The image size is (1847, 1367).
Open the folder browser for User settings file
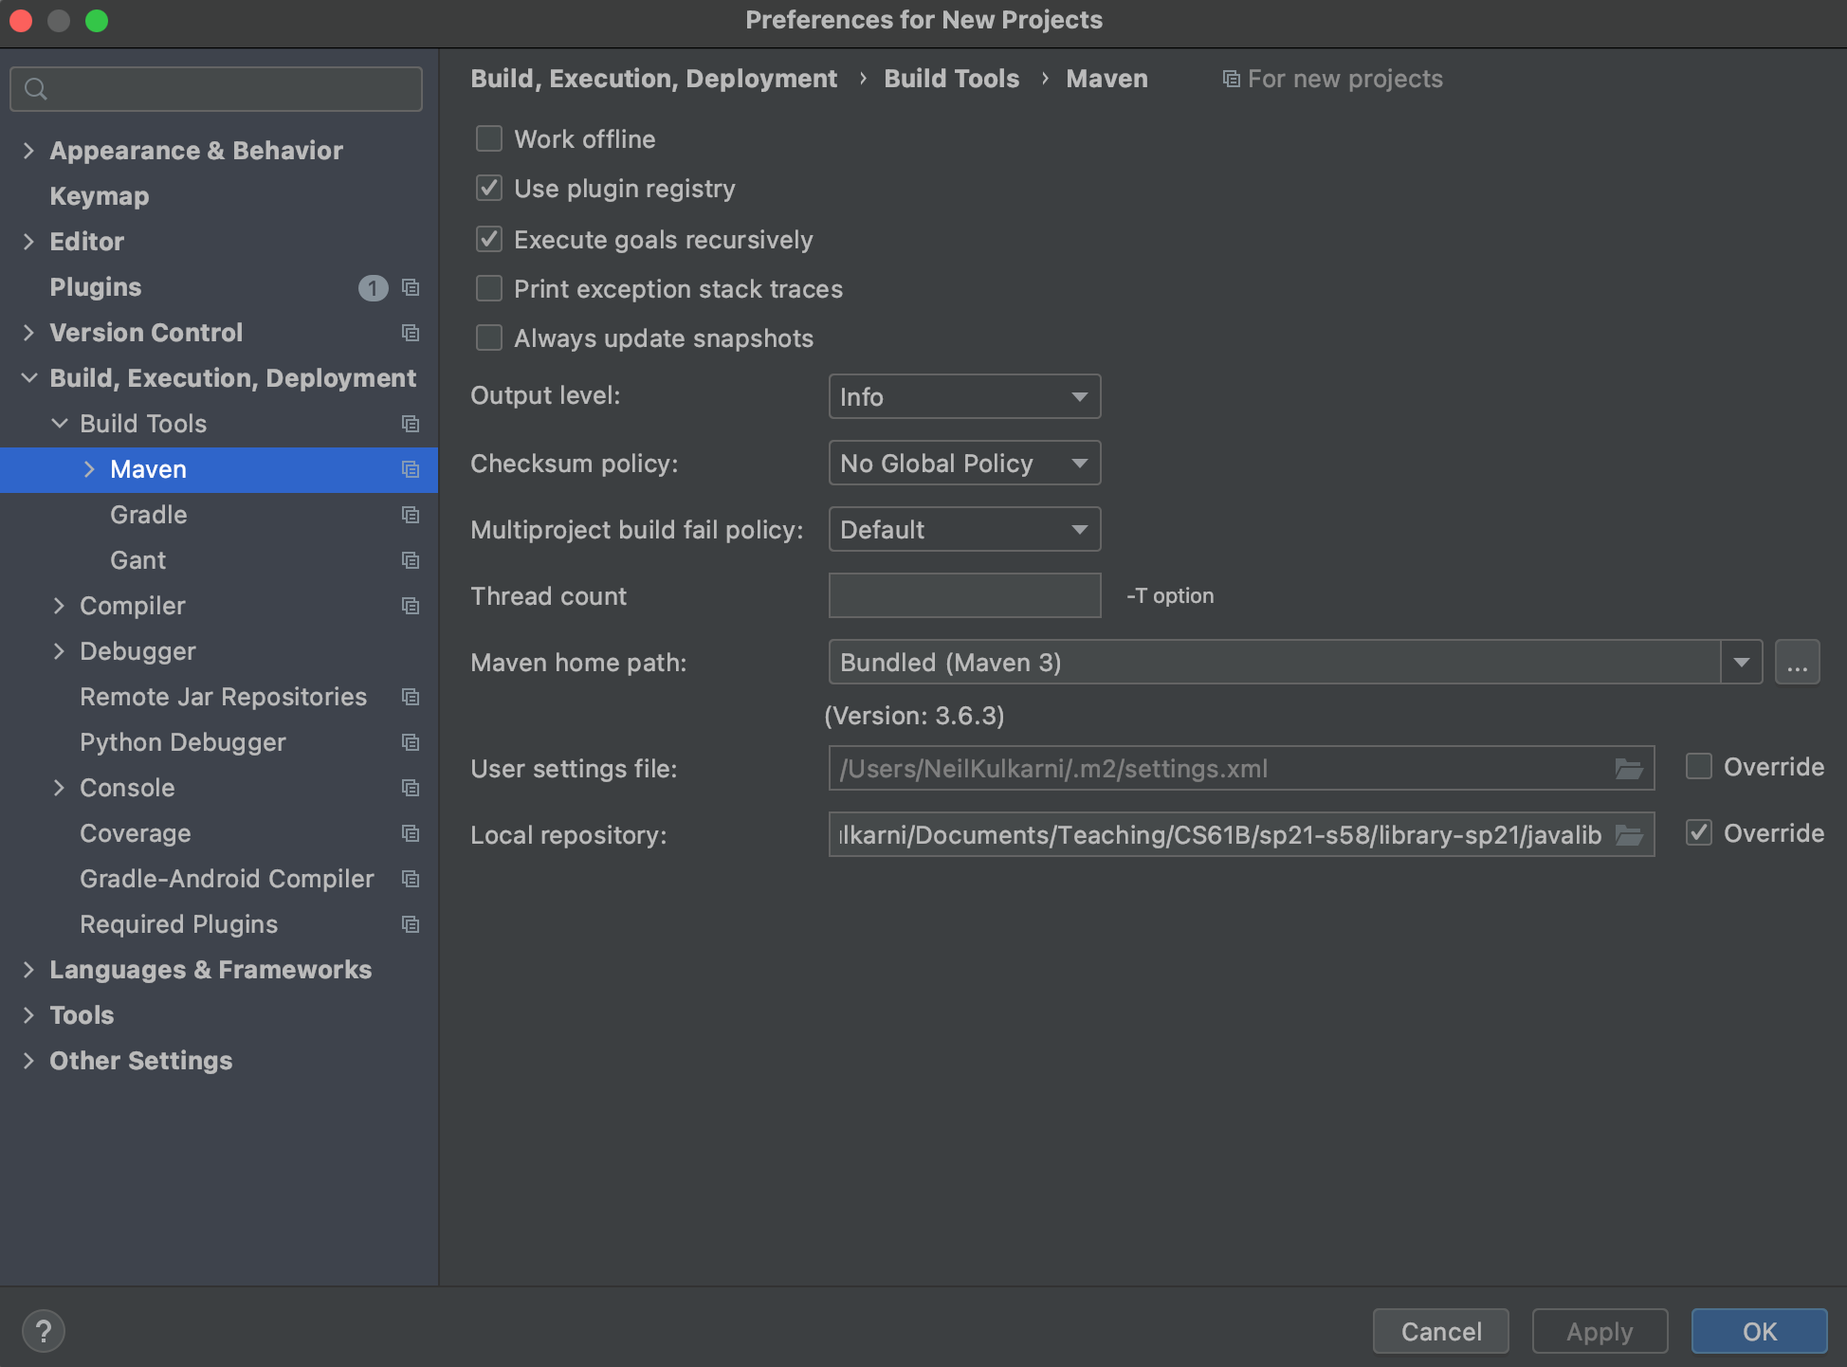[1630, 769]
